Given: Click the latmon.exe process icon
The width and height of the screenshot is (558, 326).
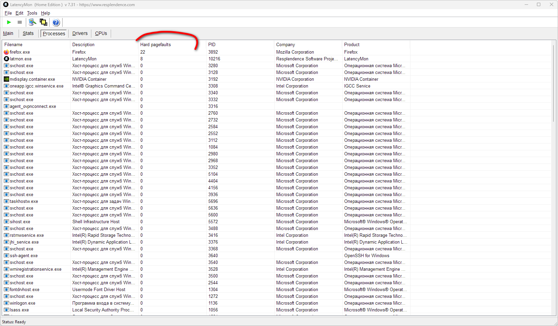Looking at the screenshot, I should tap(6, 59).
